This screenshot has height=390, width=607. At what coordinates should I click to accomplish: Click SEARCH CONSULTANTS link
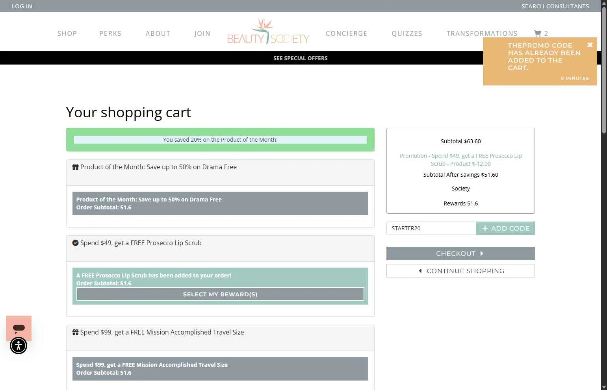(x=555, y=6)
